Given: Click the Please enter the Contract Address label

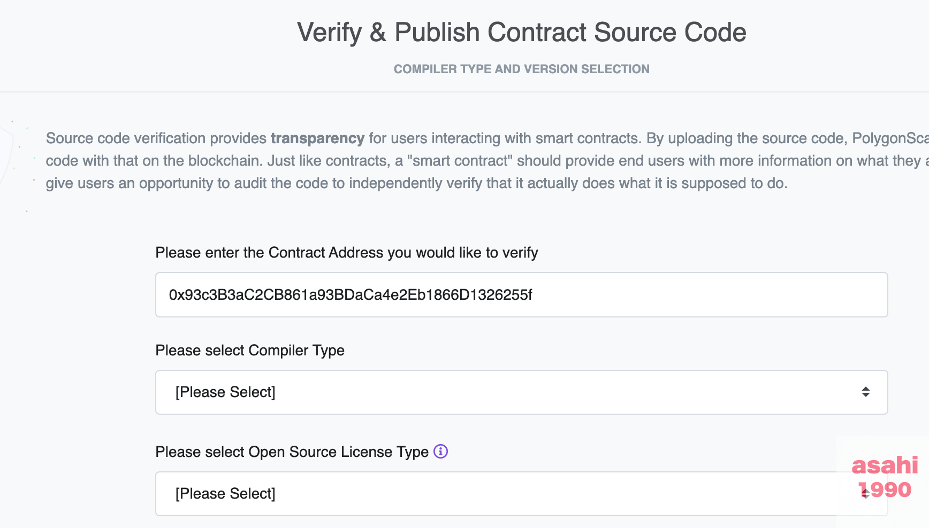Looking at the screenshot, I should [x=347, y=253].
